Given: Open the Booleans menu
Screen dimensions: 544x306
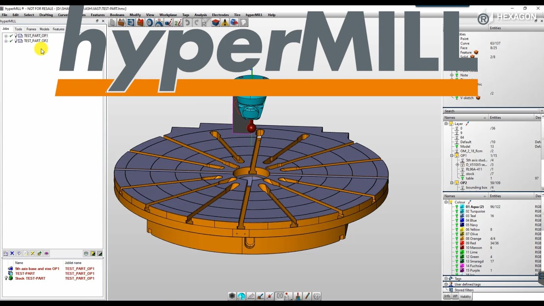Looking at the screenshot, I should click(x=117, y=15).
